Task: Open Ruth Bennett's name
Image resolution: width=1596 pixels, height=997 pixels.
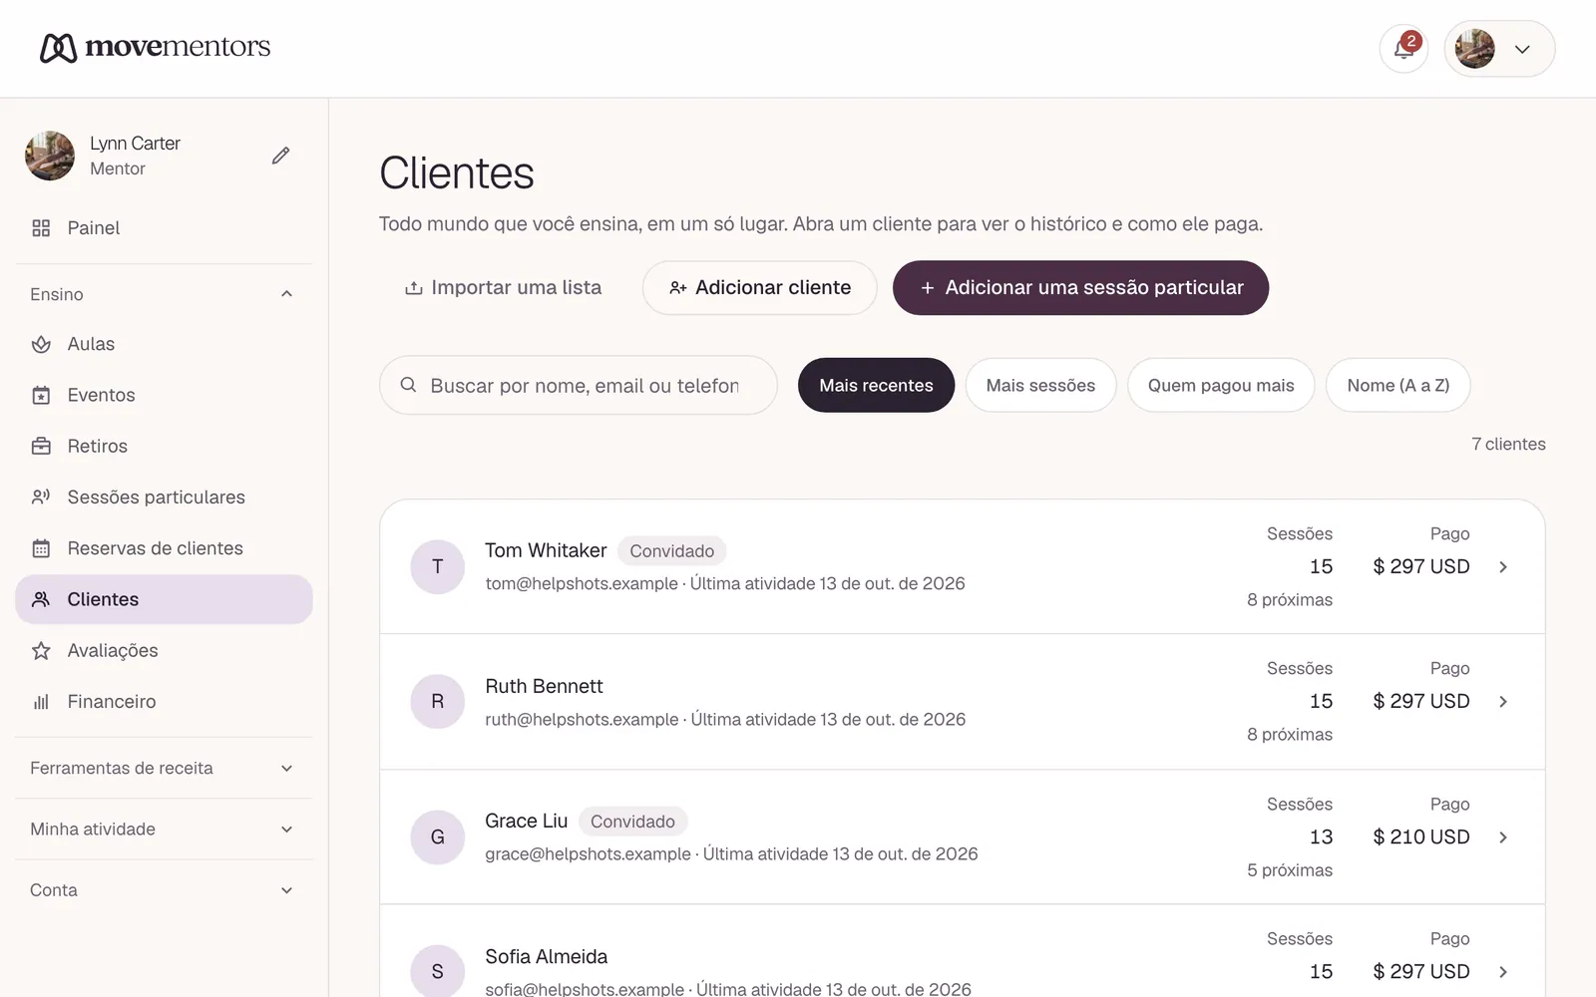Action: tap(544, 686)
